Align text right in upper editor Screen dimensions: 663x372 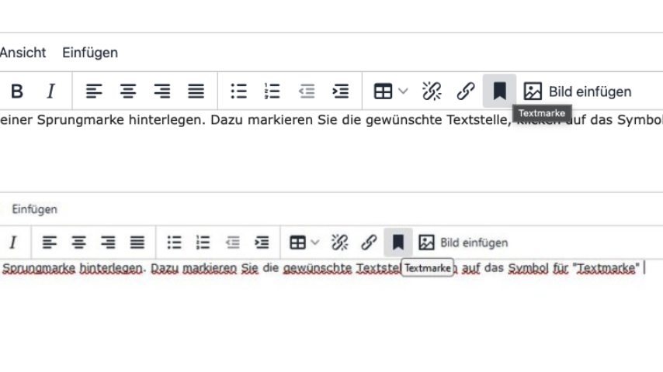(x=162, y=91)
